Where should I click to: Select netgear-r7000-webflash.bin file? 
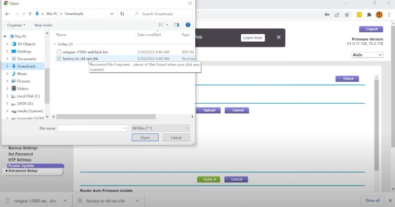click(x=85, y=52)
